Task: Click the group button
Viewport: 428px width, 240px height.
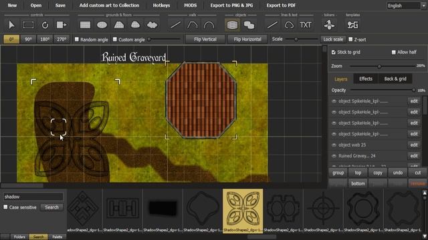Action: click(x=338, y=173)
